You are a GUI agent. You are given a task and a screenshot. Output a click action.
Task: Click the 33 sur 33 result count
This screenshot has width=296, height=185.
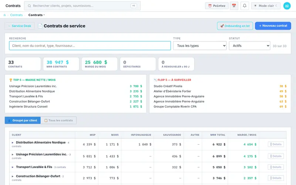279,46
